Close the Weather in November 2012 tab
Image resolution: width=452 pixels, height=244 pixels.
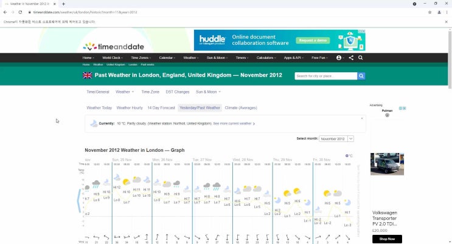(x=55, y=4)
